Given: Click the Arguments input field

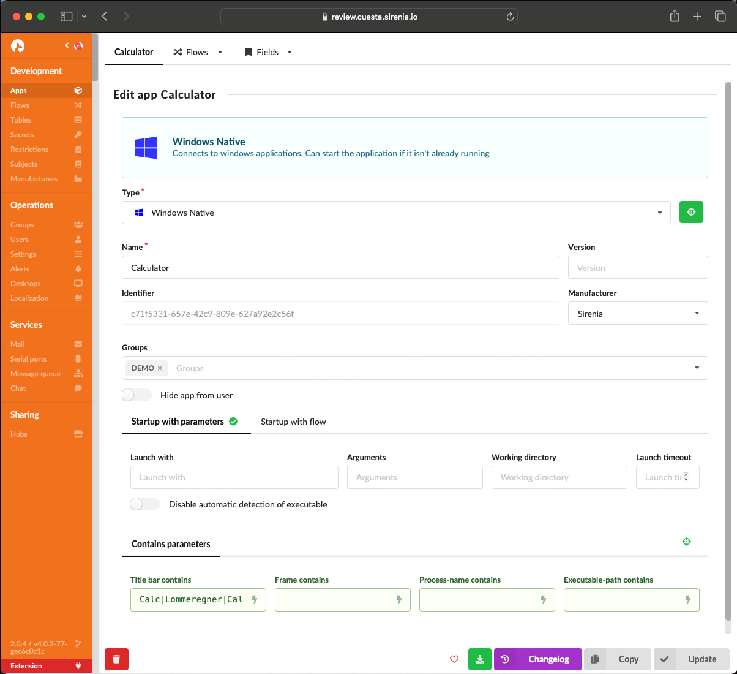Looking at the screenshot, I should pos(415,477).
